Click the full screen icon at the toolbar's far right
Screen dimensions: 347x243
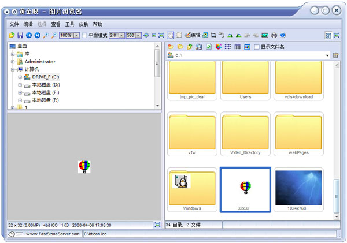click(x=337, y=35)
